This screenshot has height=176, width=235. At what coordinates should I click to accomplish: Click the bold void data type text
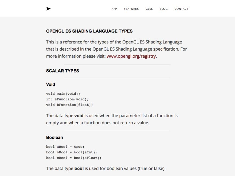click(x=79, y=115)
